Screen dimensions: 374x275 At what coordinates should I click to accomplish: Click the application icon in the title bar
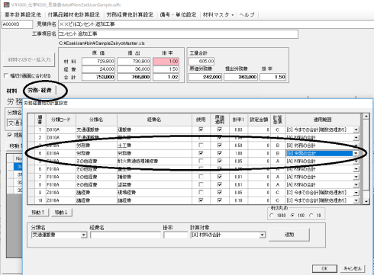(6, 5)
